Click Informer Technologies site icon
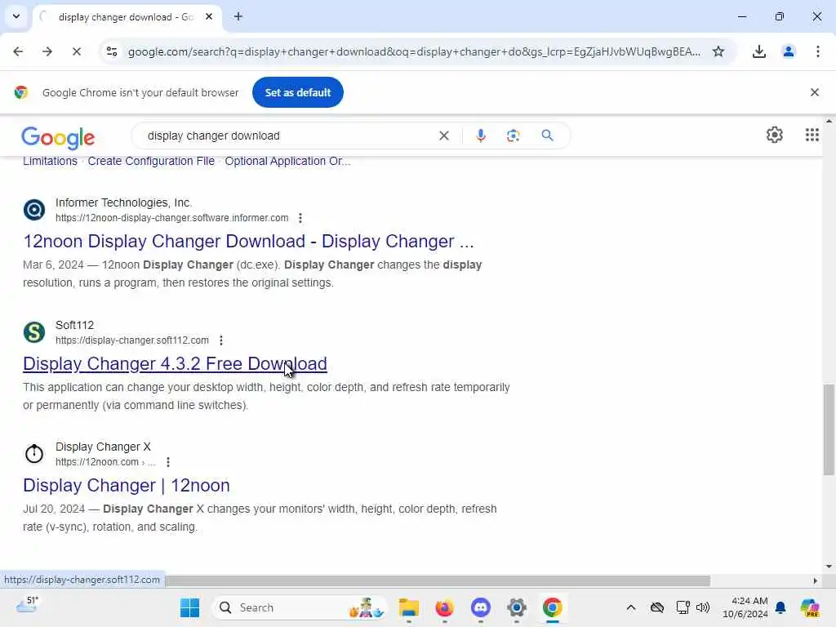This screenshot has width=836, height=627. (34, 210)
